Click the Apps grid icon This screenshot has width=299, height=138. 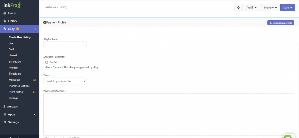(5, 114)
